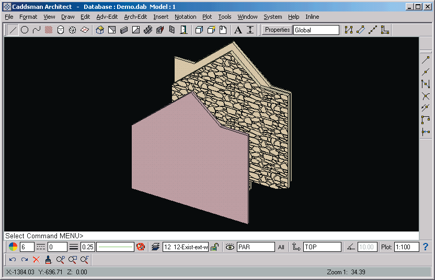Open the color wheel picker
The width and height of the screenshot is (435, 280).
click(13, 247)
